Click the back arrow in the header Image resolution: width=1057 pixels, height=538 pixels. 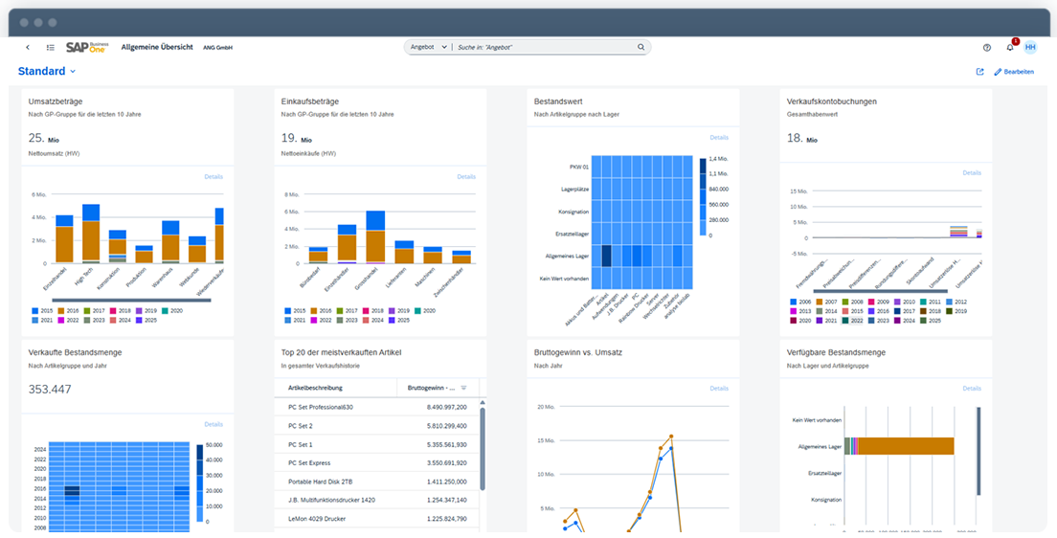click(27, 47)
